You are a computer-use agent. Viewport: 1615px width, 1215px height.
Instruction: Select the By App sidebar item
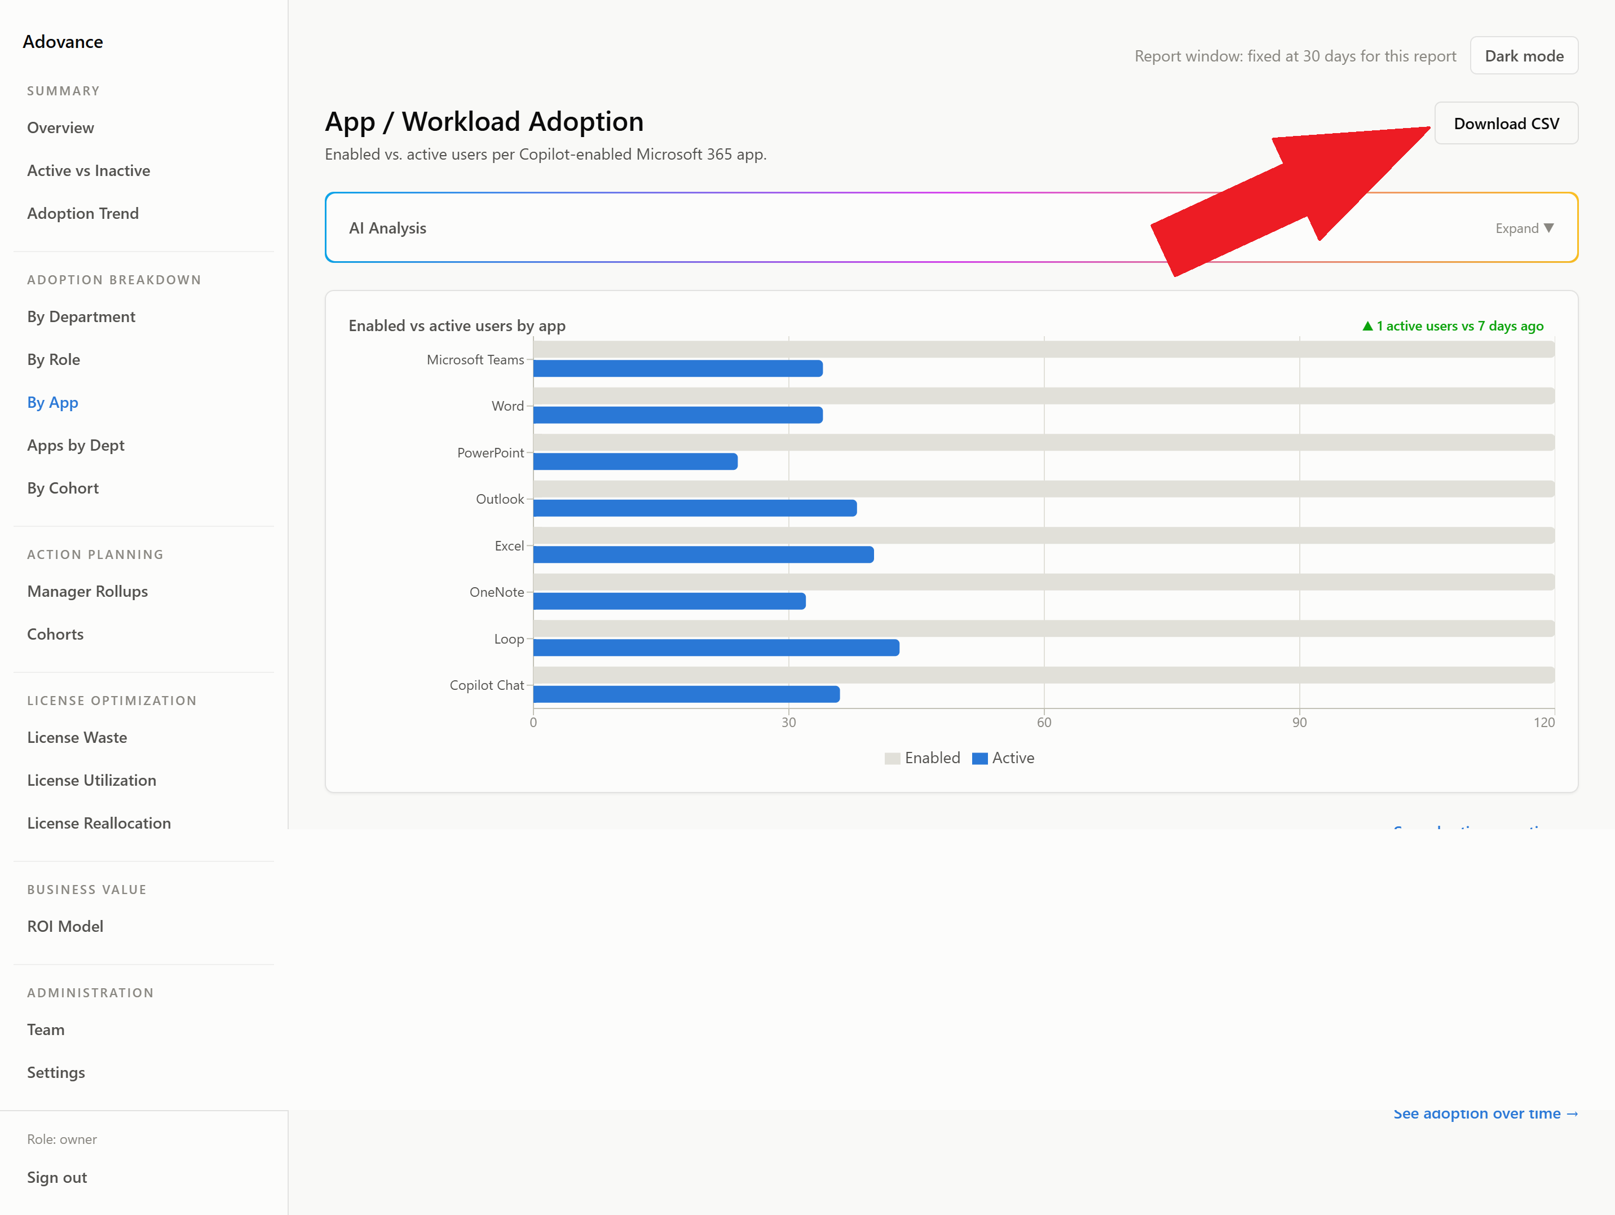coord(52,402)
